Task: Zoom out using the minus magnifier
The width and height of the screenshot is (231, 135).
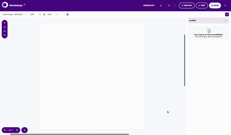Action: coord(5,130)
